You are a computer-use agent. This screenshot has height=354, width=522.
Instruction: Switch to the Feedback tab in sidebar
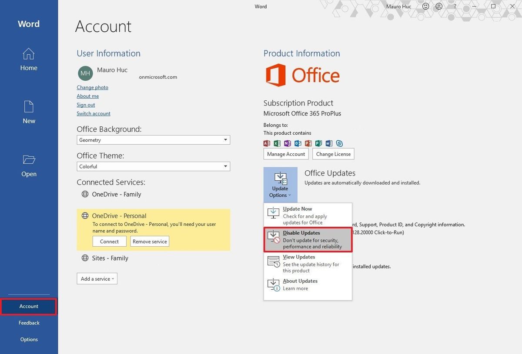29,323
